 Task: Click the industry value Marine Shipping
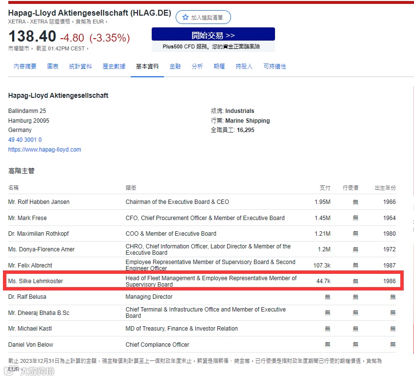[x=248, y=121]
